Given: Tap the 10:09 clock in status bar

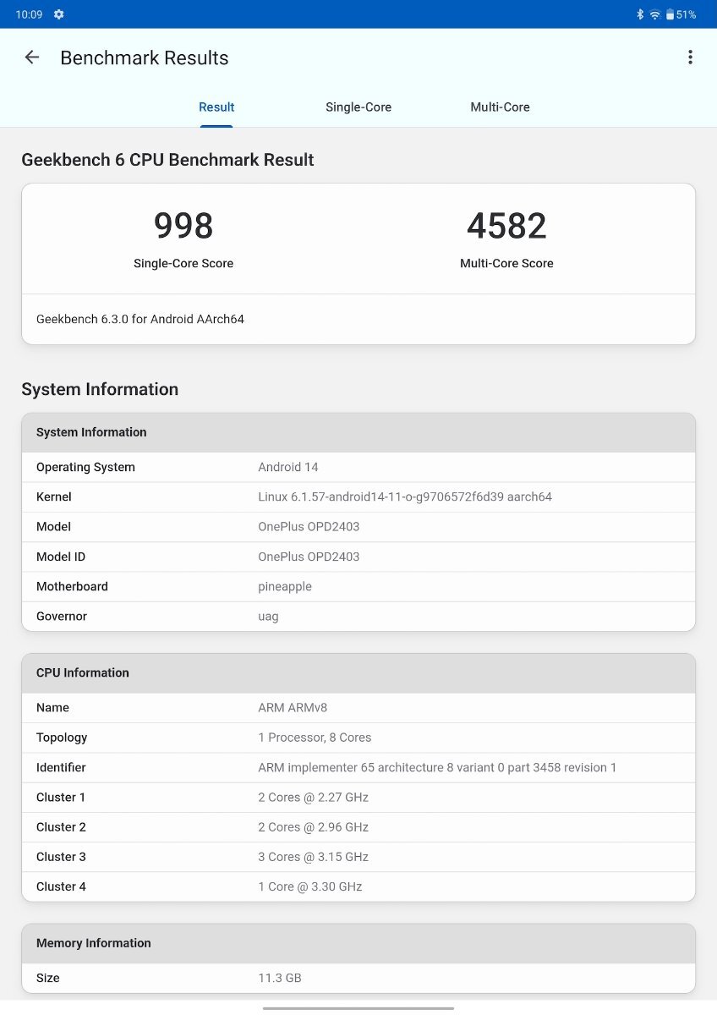Looking at the screenshot, I should (x=29, y=14).
